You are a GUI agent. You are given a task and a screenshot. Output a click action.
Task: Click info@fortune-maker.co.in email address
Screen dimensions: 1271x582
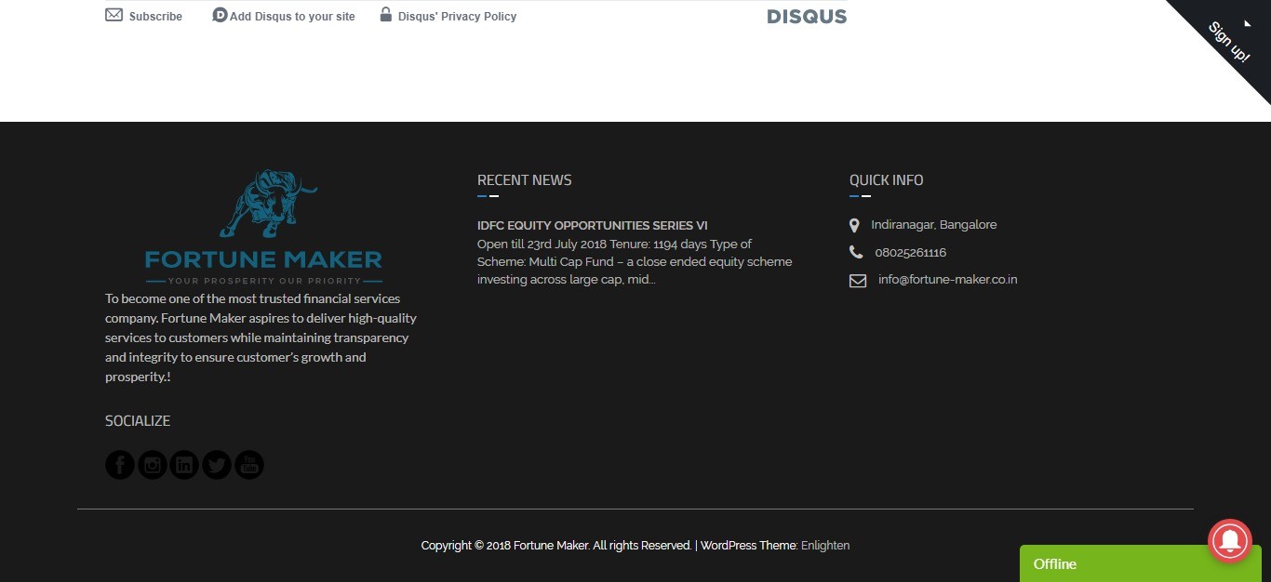pos(947,280)
